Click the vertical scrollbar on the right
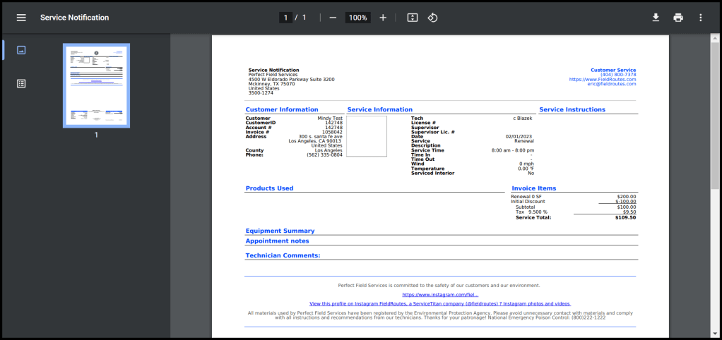Viewport: 722px width, 340px height. [x=715, y=113]
